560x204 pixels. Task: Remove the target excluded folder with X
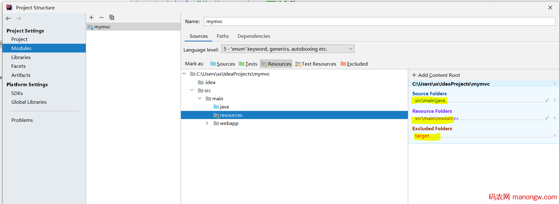pos(555,136)
